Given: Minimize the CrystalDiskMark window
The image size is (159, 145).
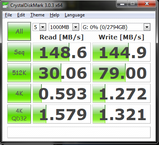Looking at the screenshot, I should [x=122, y=3].
